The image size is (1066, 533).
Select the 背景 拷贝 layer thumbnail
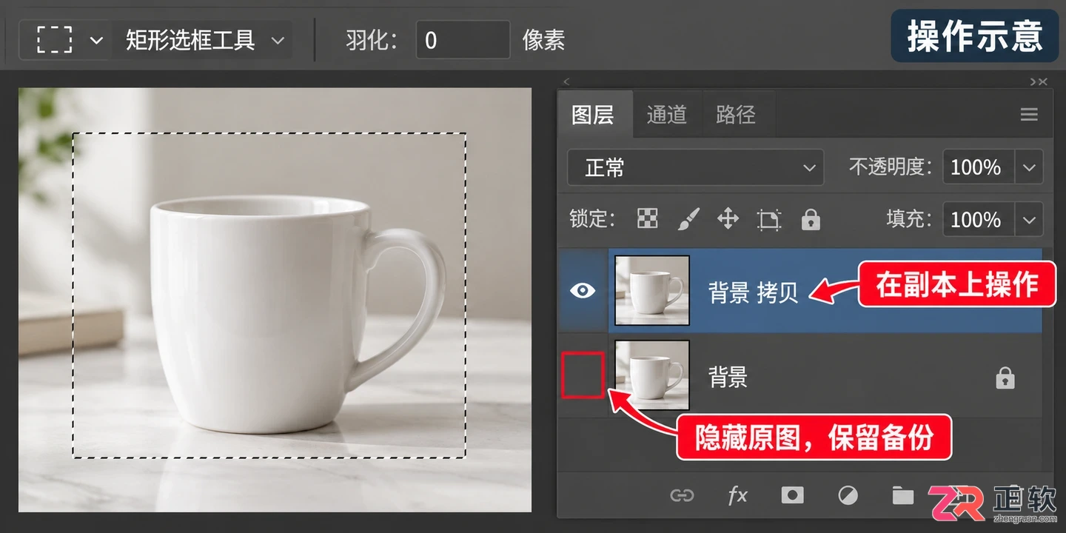click(x=652, y=291)
